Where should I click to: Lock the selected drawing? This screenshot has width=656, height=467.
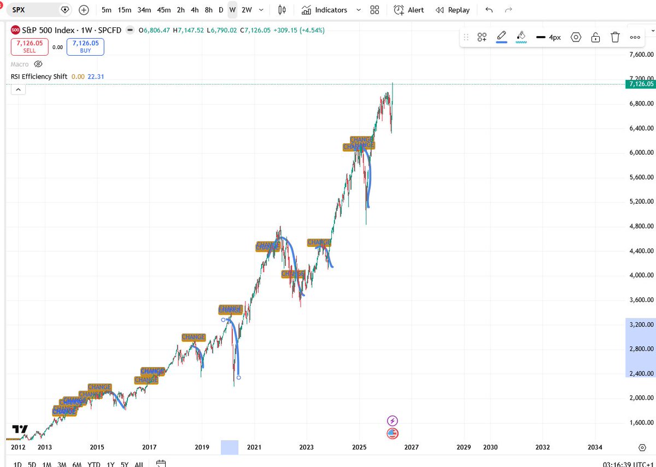pyautogui.click(x=595, y=37)
